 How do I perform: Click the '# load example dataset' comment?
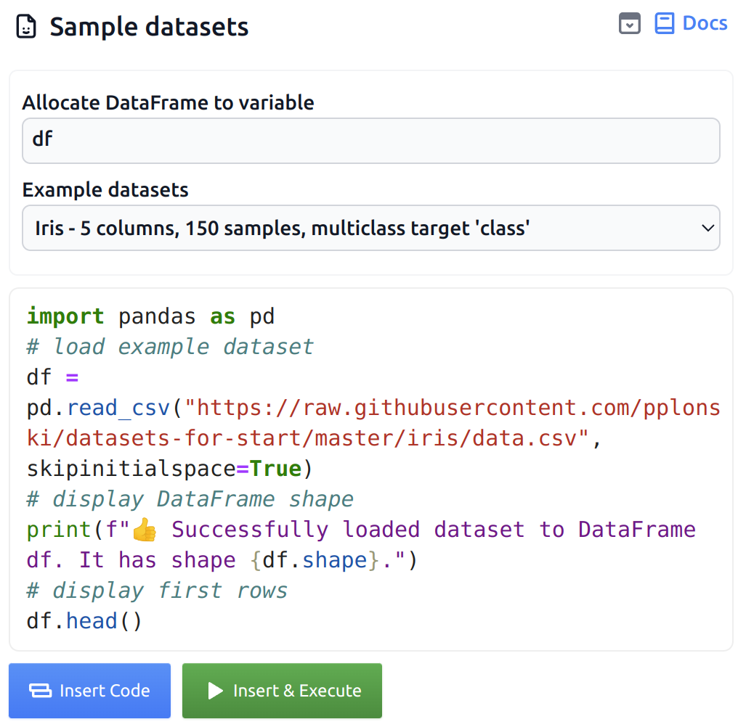170,347
